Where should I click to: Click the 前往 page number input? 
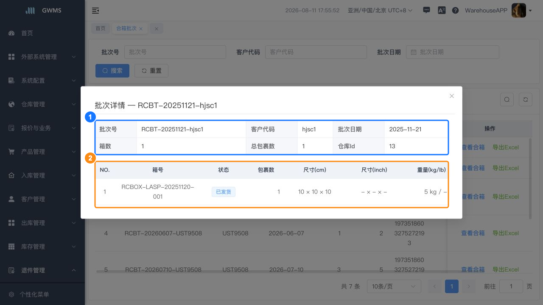tap(511, 286)
